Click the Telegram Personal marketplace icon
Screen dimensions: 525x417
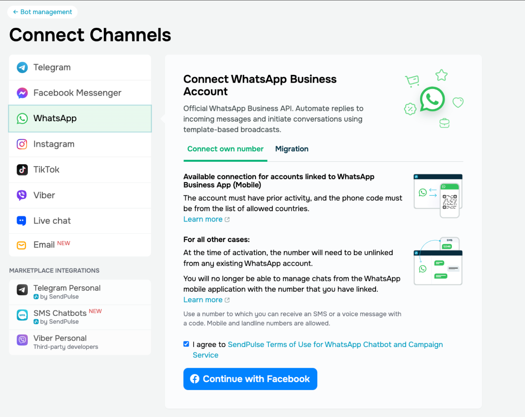pyautogui.click(x=22, y=290)
